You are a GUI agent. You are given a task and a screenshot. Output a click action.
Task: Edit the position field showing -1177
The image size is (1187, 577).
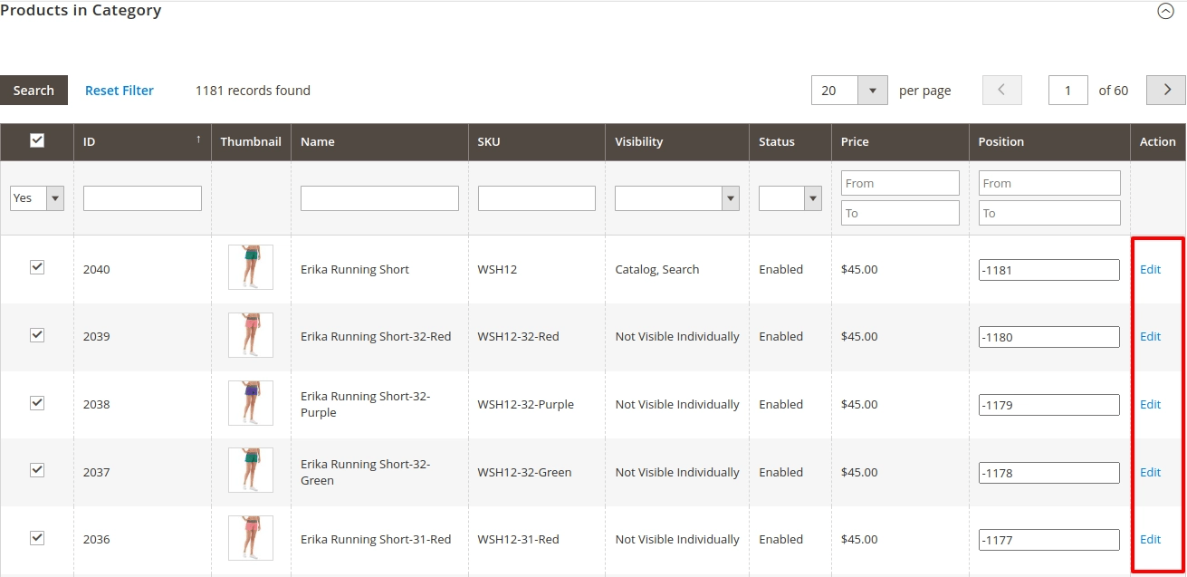point(1049,540)
